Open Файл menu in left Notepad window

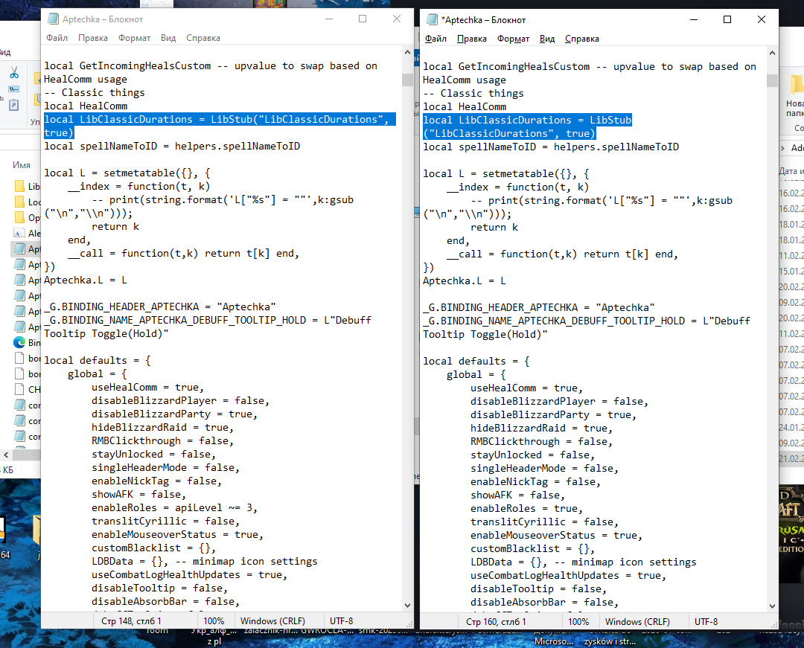[x=57, y=38]
